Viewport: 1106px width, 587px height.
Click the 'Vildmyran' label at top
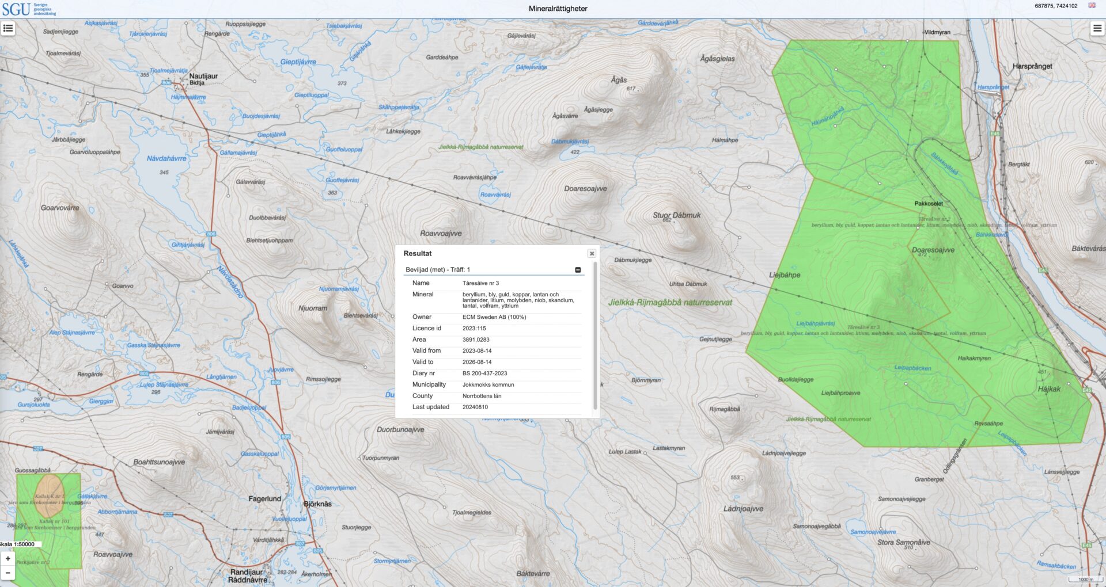pyautogui.click(x=937, y=32)
